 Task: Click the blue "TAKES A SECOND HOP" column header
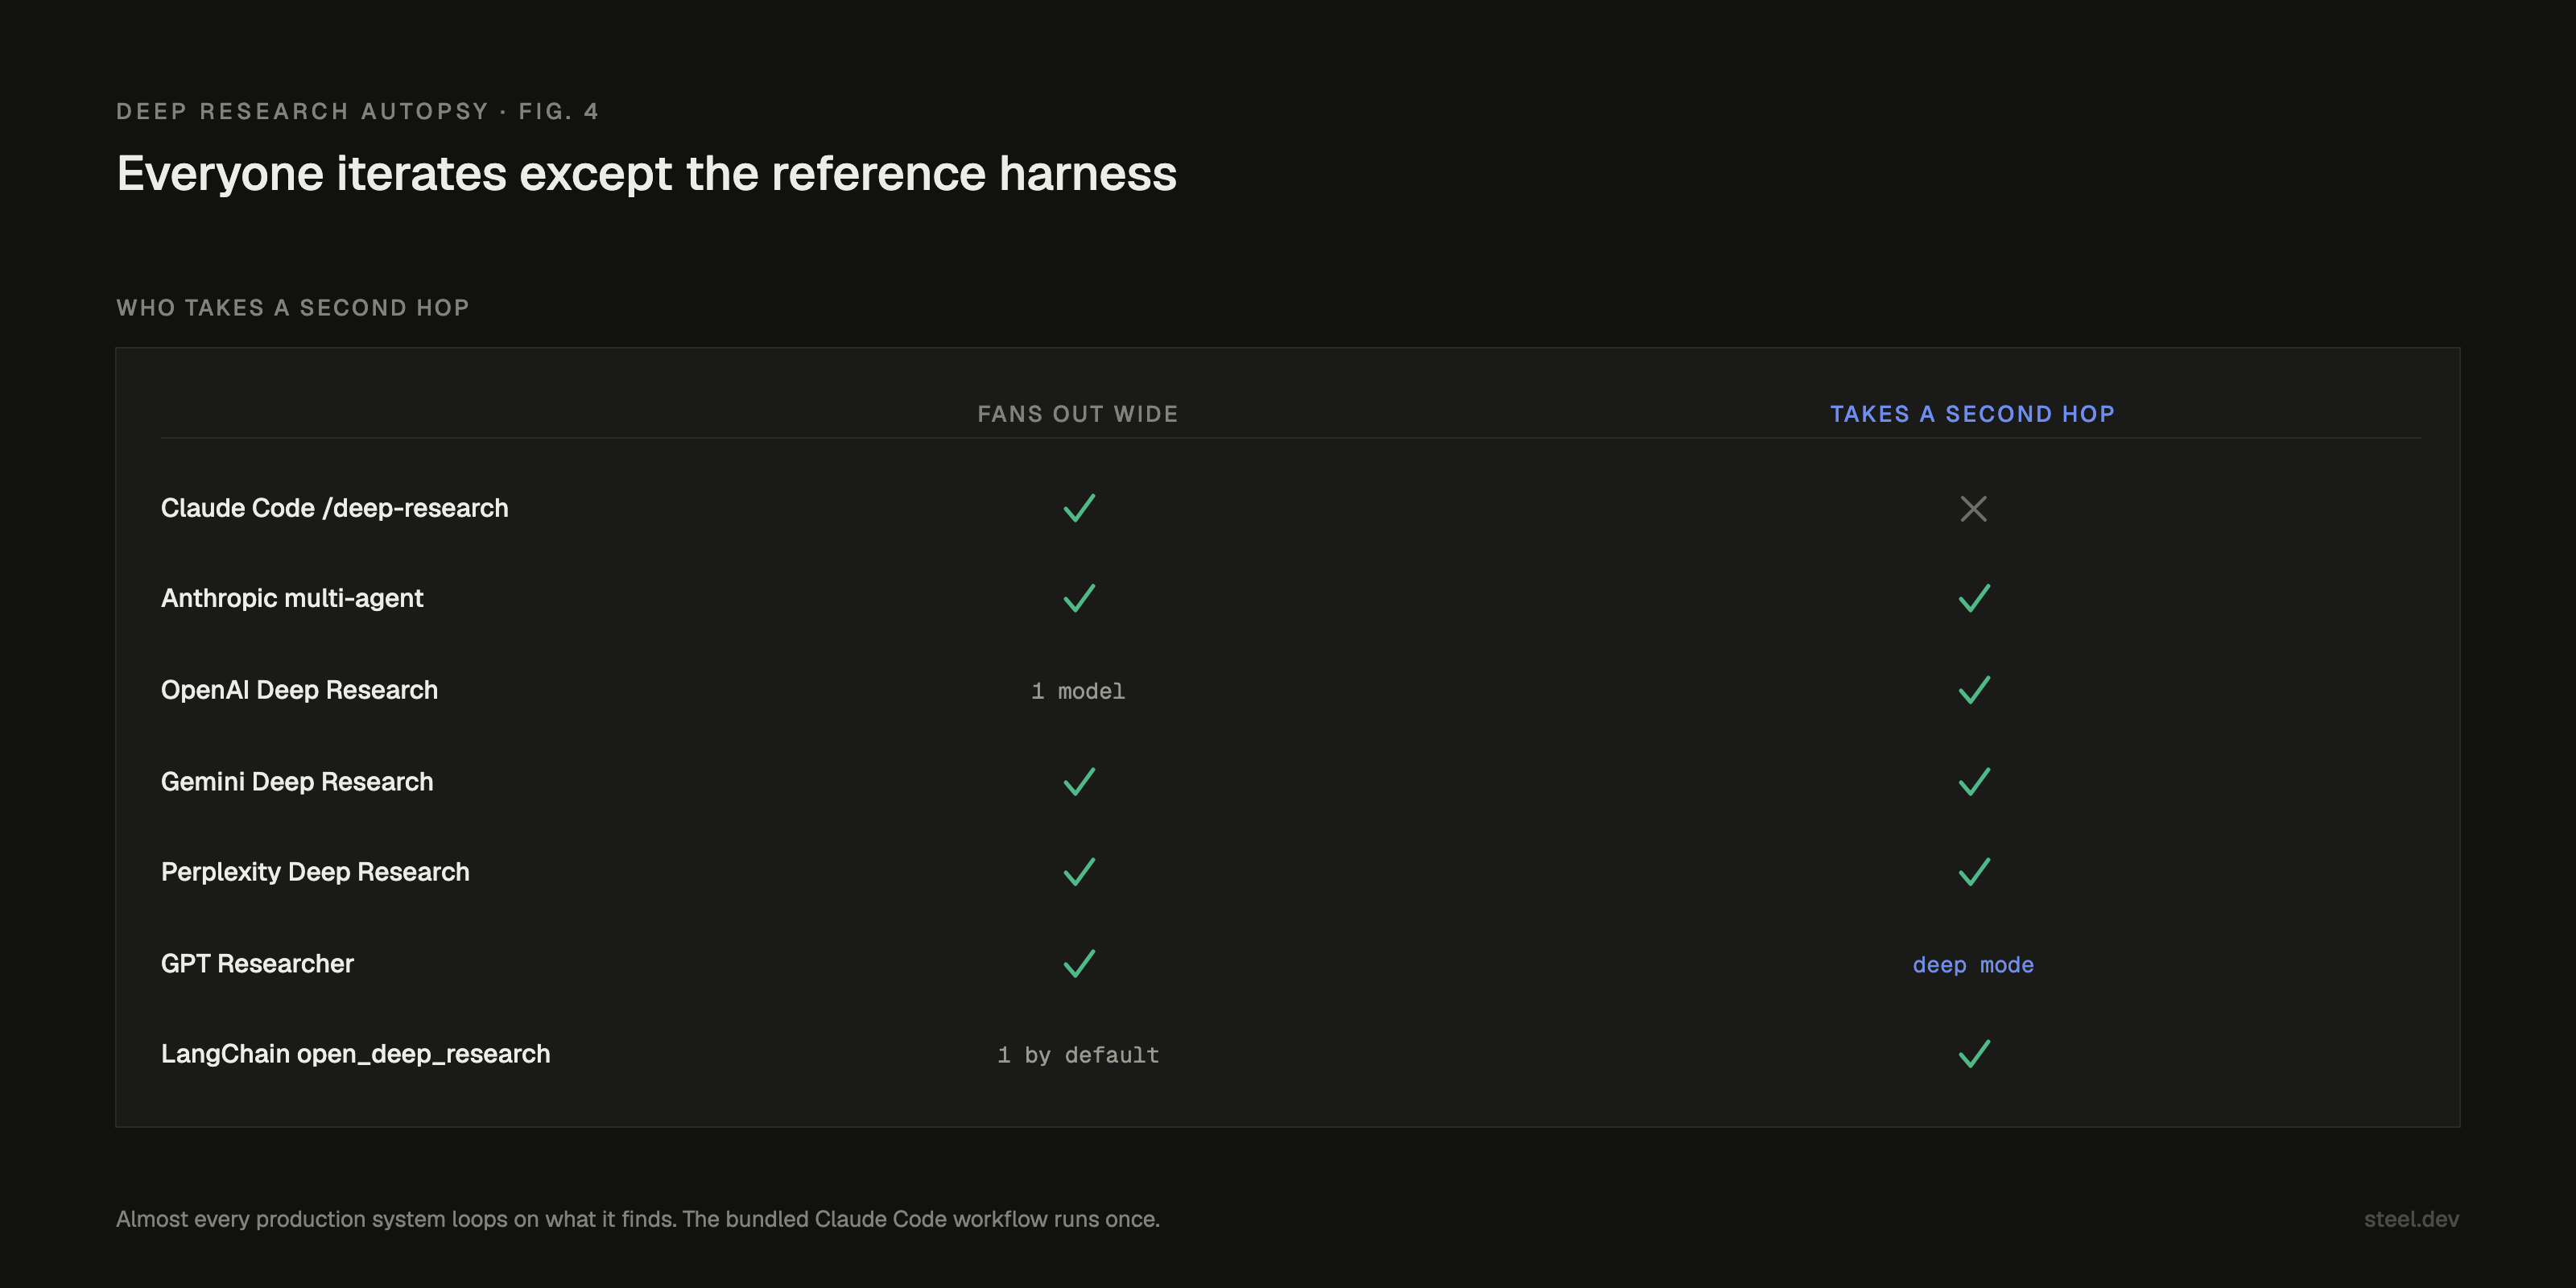tap(1973, 414)
